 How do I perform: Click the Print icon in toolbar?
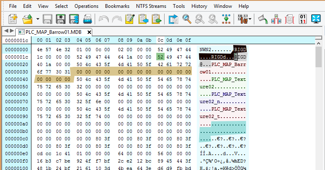(88, 19)
